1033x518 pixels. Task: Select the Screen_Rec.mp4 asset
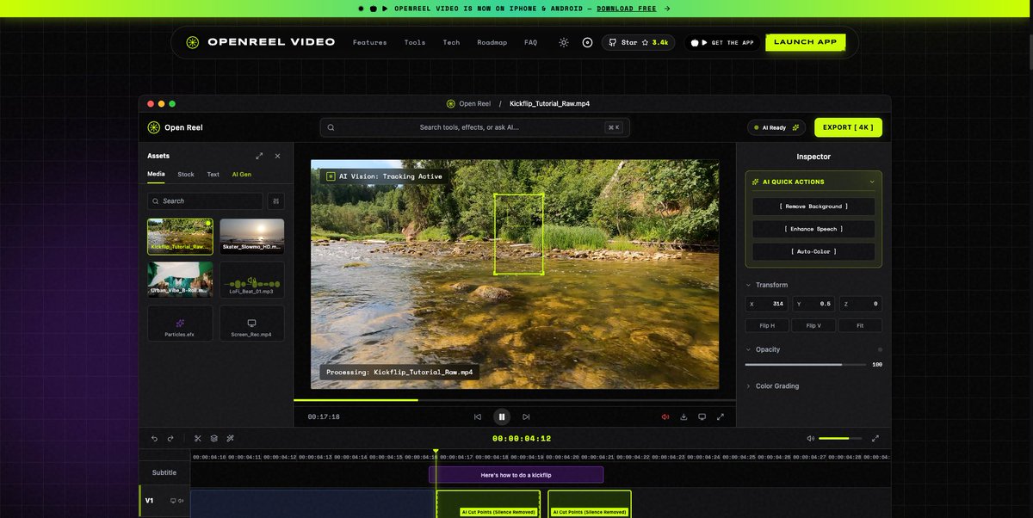251,324
